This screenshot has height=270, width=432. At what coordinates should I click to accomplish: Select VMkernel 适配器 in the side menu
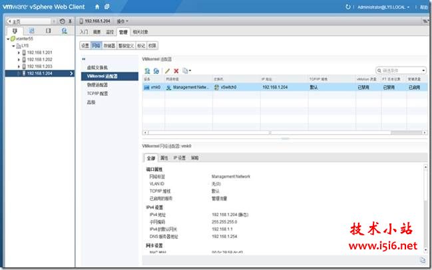110,76
